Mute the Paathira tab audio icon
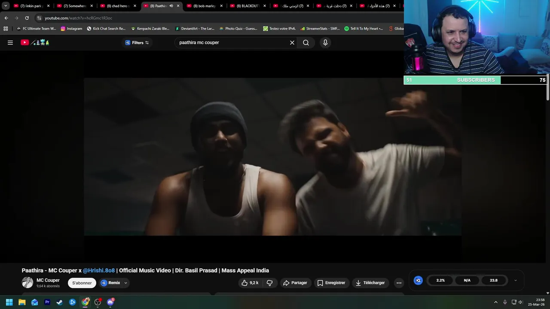Viewport: 550px width, 309px height. click(171, 6)
